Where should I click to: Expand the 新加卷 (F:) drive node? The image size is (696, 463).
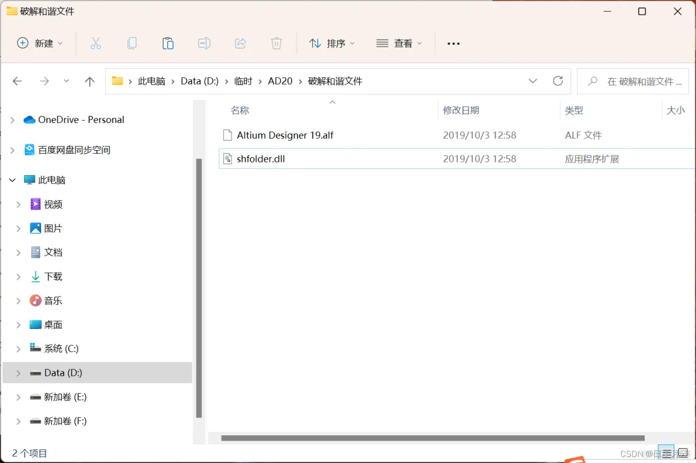(18, 421)
